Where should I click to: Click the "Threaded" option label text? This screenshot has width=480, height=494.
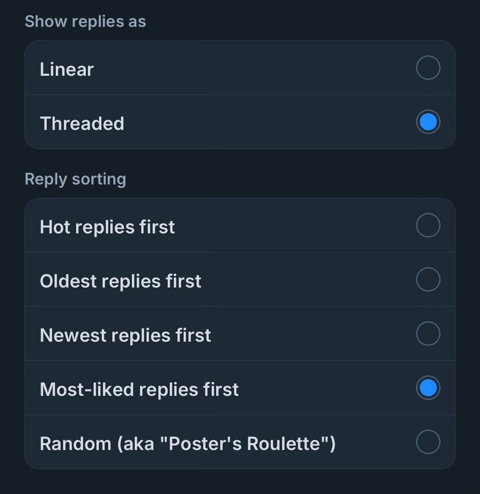point(82,123)
